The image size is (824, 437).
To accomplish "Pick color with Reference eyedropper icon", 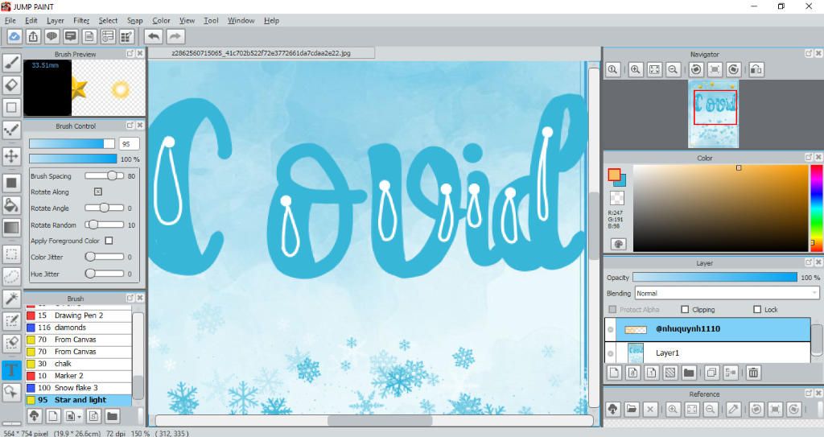I will click(x=734, y=409).
